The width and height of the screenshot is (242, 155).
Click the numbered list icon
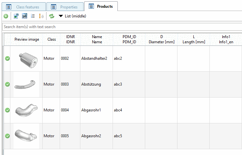tap(33, 16)
